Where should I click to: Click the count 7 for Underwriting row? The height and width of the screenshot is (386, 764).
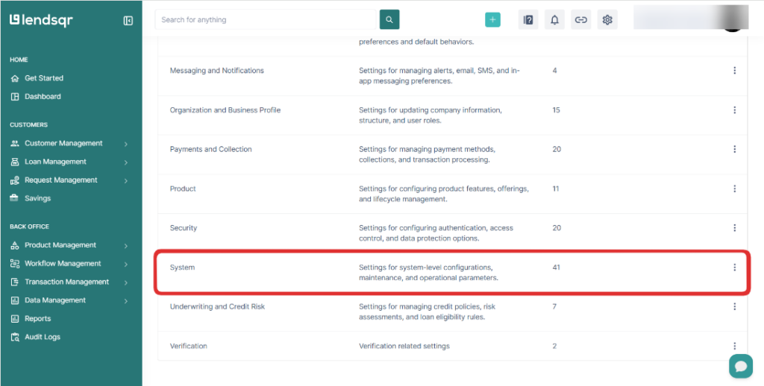(554, 307)
